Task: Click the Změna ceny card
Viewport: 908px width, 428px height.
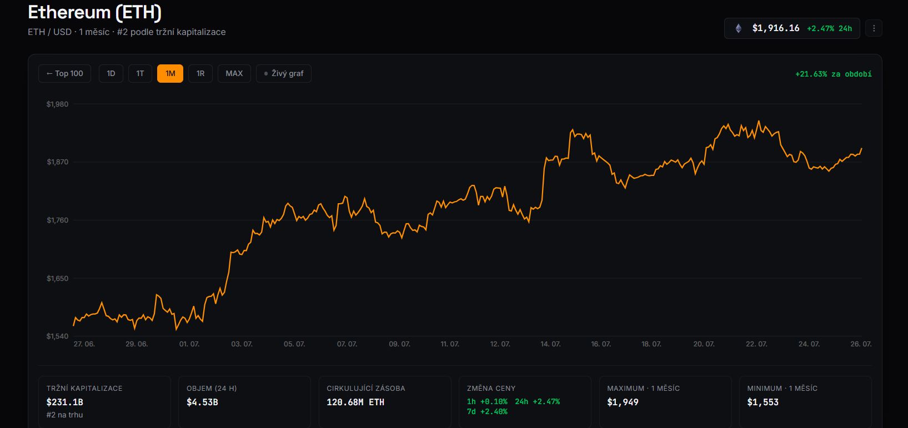Action: 525,402
